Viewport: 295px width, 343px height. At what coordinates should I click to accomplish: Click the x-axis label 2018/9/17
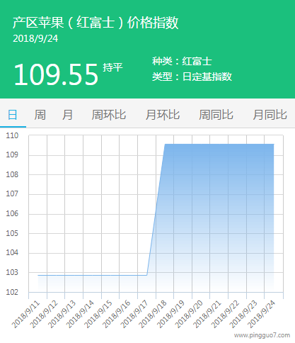click(x=134, y=314)
